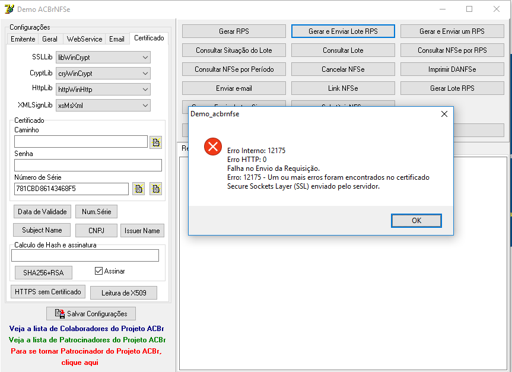Select the Certificado tab
The width and height of the screenshot is (512, 372).
tap(149, 38)
